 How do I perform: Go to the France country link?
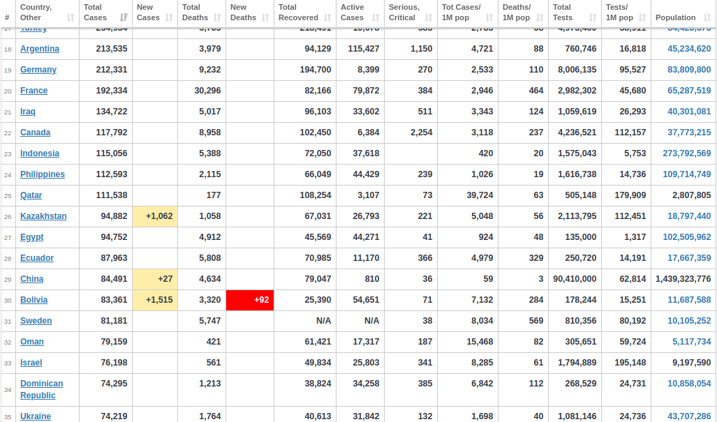(x=34, y=91)
